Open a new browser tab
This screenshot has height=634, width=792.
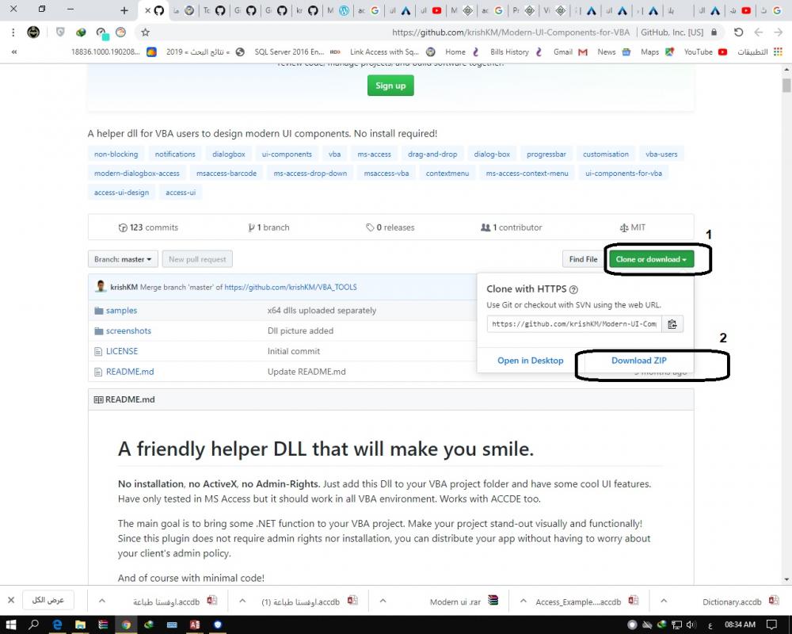click(x=124, y=10)
